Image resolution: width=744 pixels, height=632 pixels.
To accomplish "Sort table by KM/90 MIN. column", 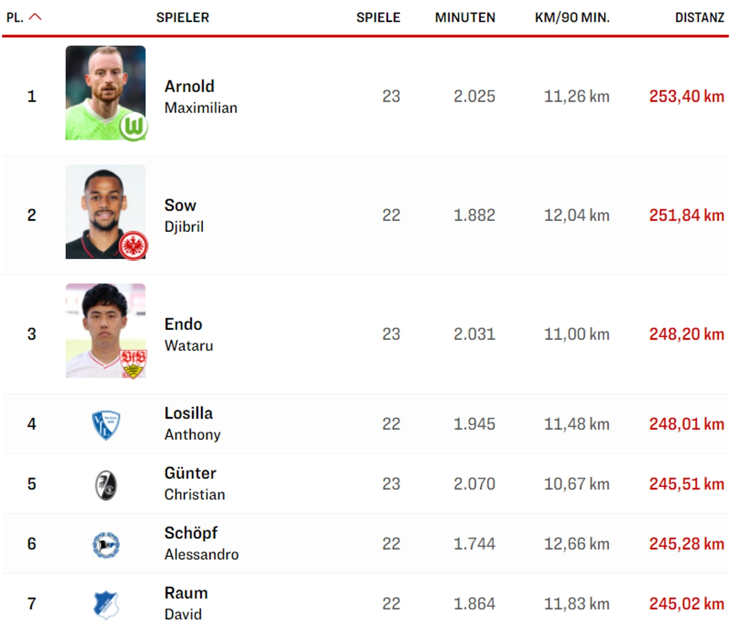I will pos(572,18).
